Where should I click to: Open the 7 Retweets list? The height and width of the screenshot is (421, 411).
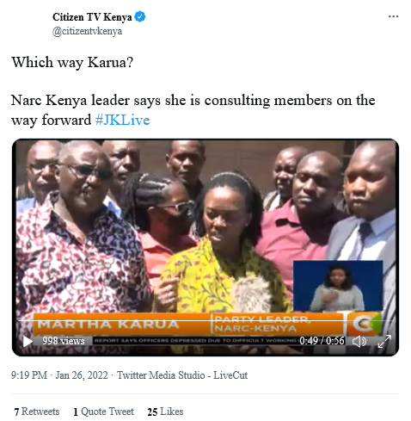tap(37, 412)
